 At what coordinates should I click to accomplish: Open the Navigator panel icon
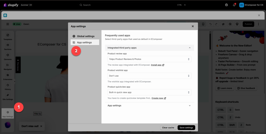tap(8, 65)
